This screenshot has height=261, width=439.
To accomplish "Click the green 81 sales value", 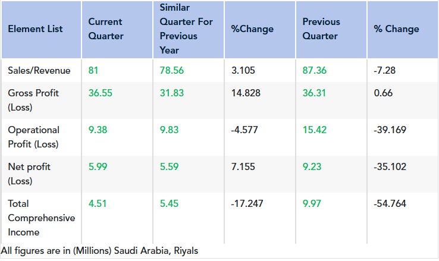I will [x=93, y=71].
